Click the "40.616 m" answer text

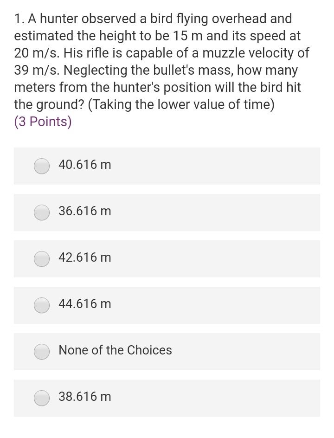tap(85, 165)
